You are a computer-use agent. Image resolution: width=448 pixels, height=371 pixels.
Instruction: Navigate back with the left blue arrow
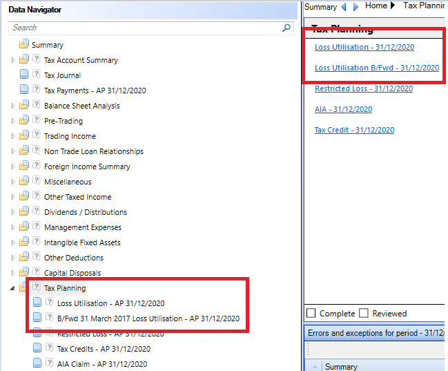pos(344,7)
